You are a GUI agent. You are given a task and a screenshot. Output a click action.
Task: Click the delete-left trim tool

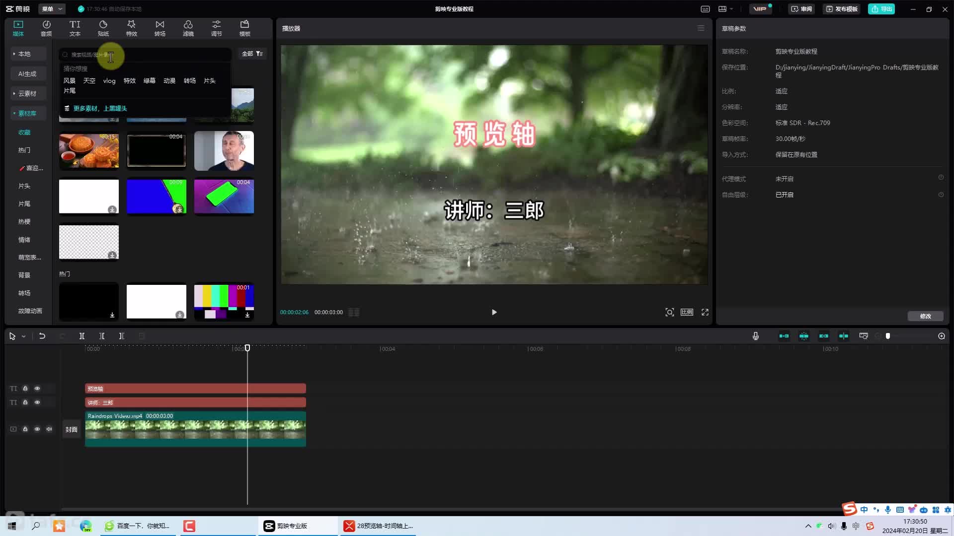[x=102, y=336]
